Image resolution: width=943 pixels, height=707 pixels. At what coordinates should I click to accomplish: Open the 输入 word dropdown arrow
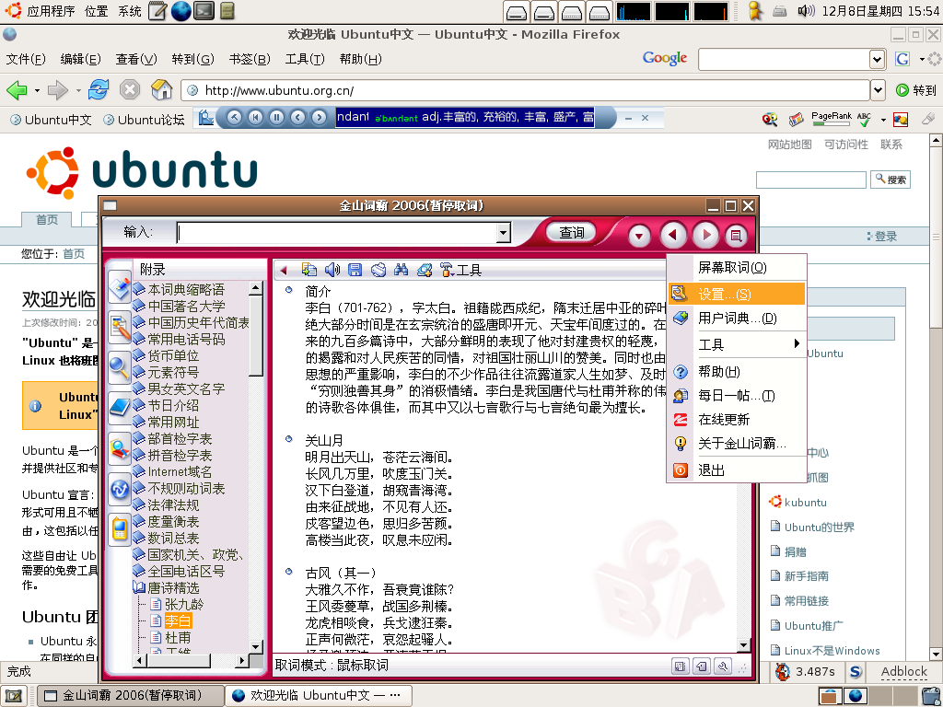pos(504,233)
